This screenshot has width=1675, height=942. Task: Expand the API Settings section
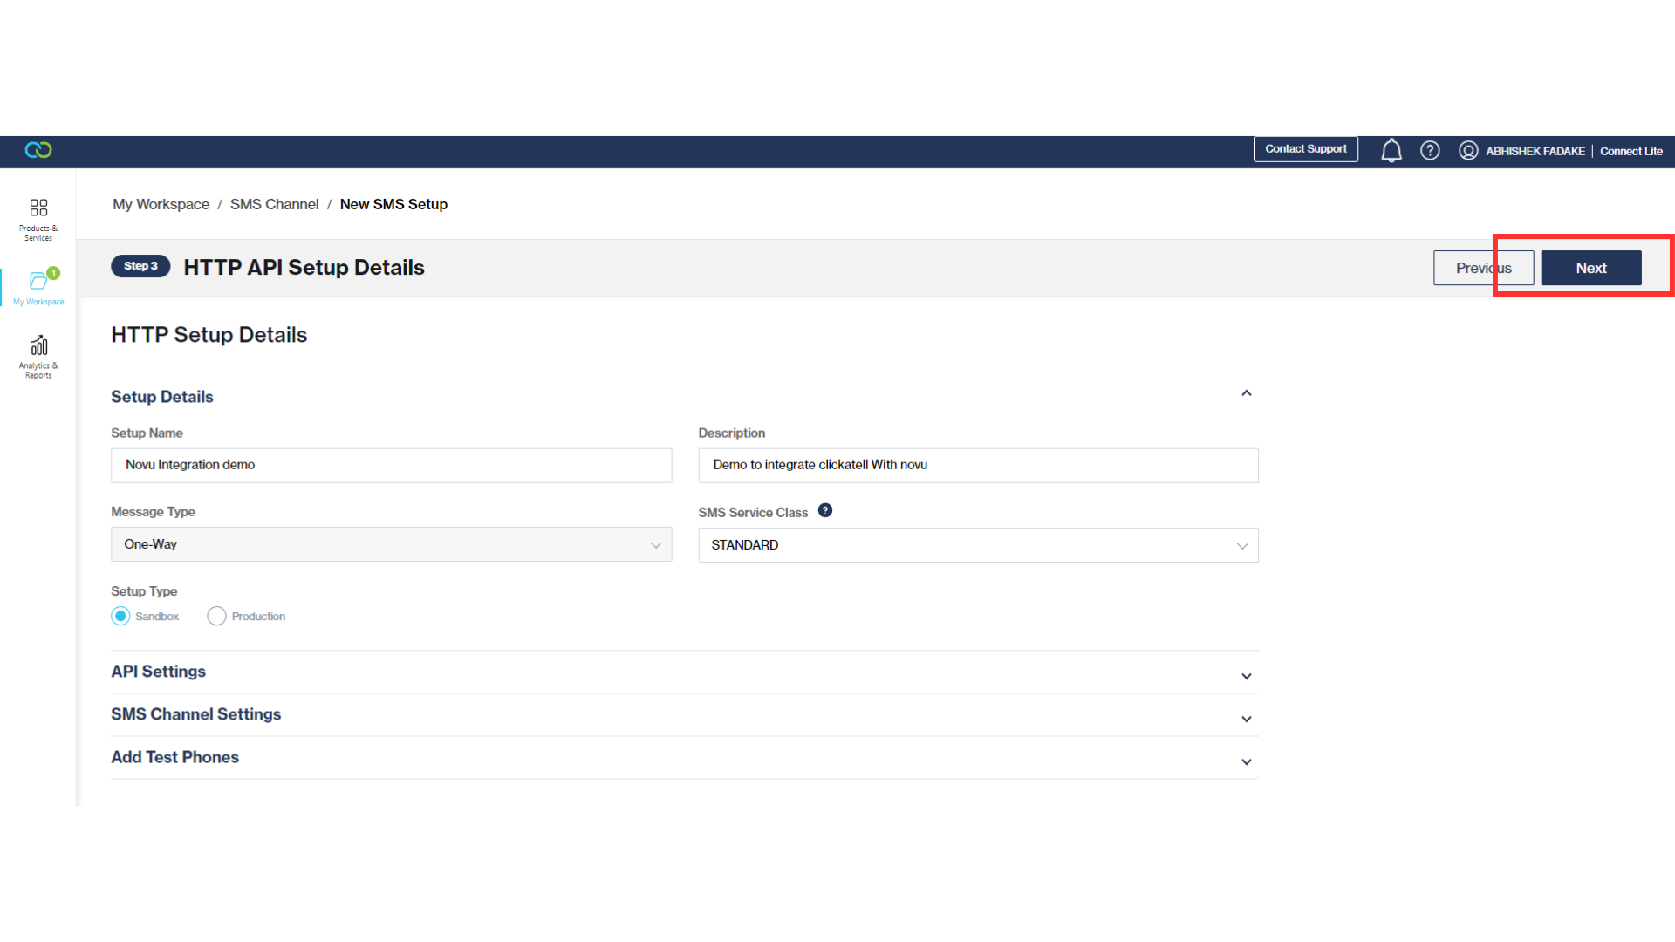1246,675
